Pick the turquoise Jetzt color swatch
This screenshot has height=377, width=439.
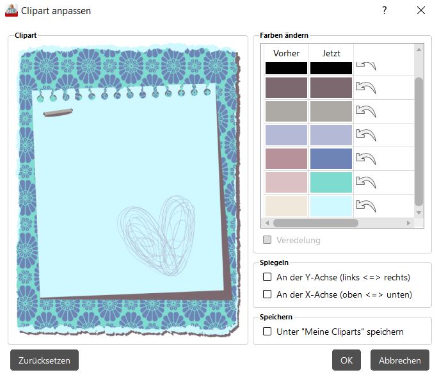point(331,182)
